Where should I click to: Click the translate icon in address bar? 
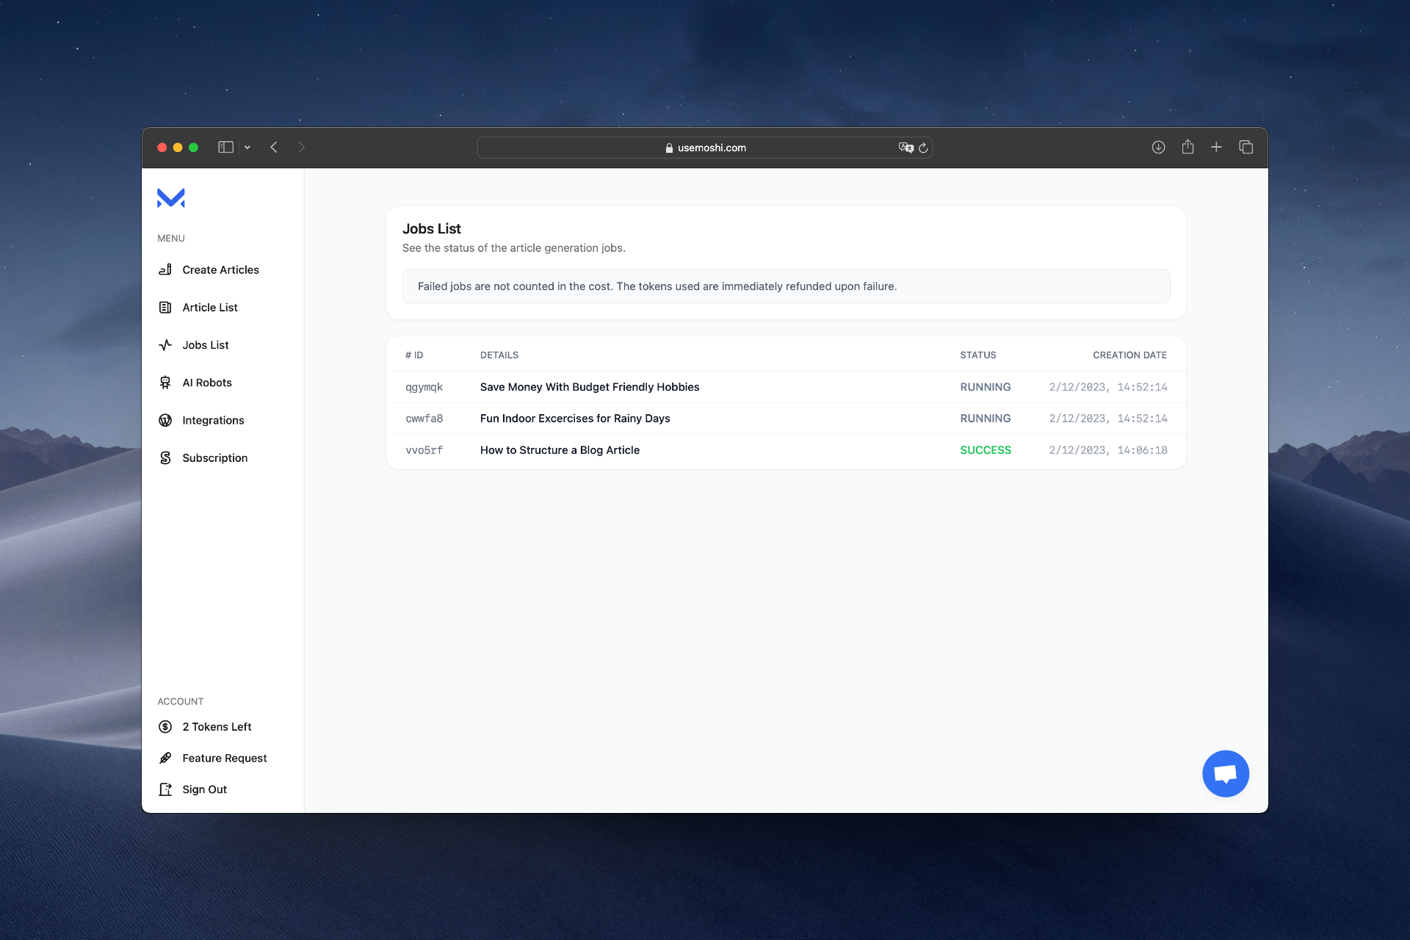(905, 148)
